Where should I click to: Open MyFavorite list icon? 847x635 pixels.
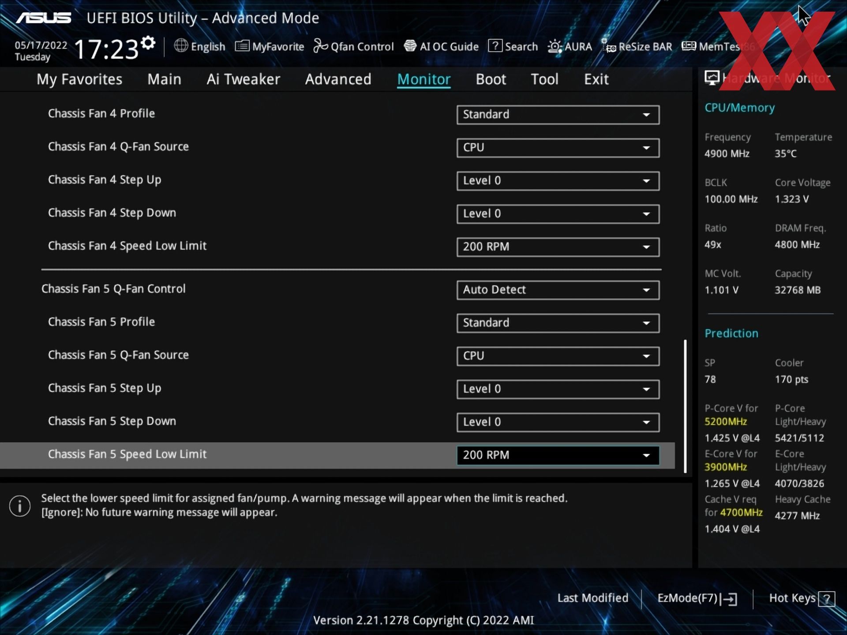click(242, 46)
